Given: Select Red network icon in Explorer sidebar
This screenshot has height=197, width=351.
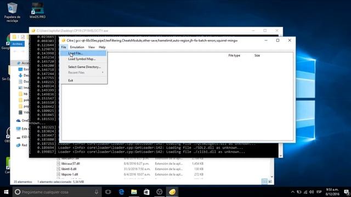Looking at the screenshot, I should click(x=18, y=145).
